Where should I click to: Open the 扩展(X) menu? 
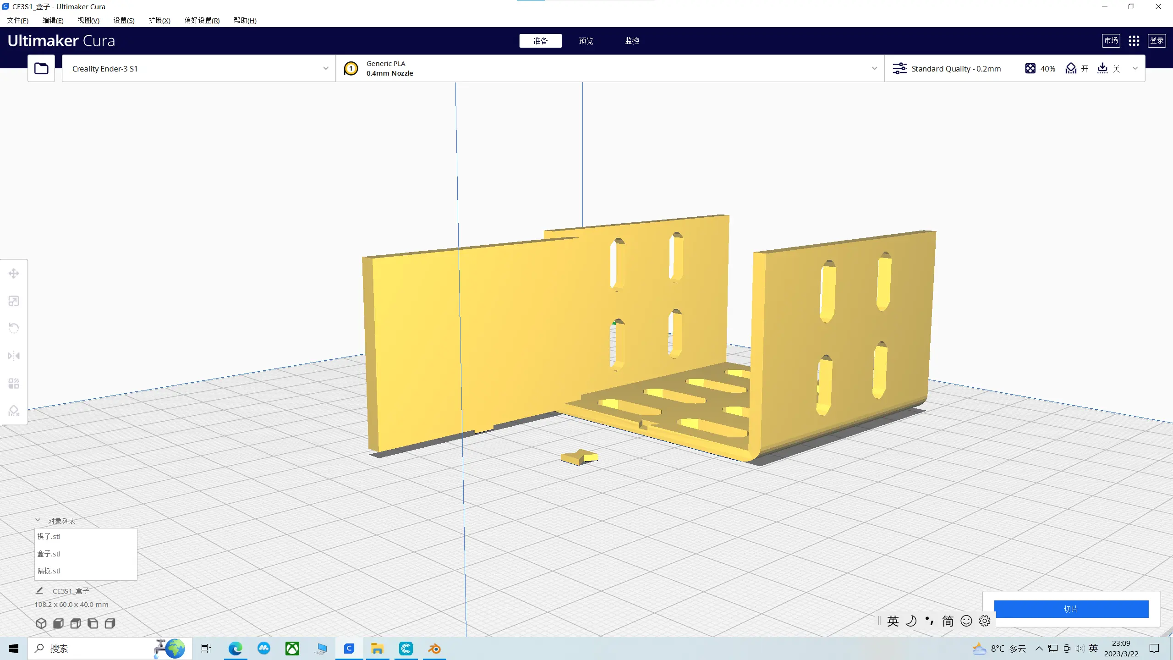tap(159, 20)
